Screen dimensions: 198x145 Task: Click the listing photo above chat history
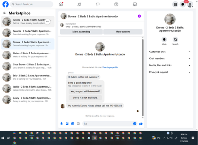(100, 47)
